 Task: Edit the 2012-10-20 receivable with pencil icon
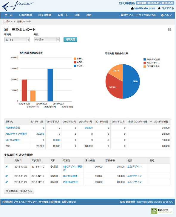[7, 167]
